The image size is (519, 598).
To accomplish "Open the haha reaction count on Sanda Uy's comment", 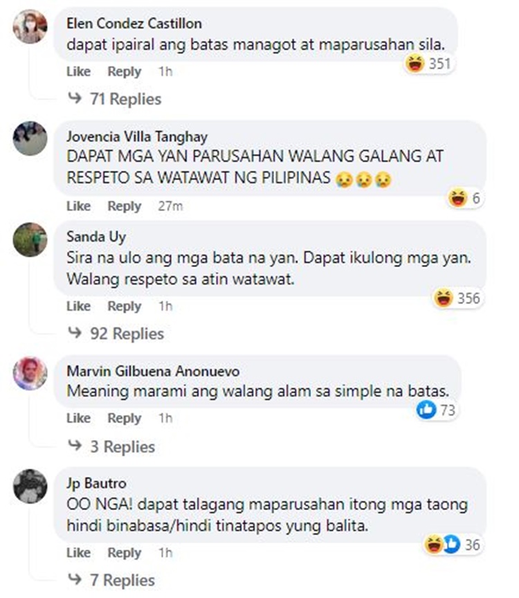I will click(x=457, y=298).
